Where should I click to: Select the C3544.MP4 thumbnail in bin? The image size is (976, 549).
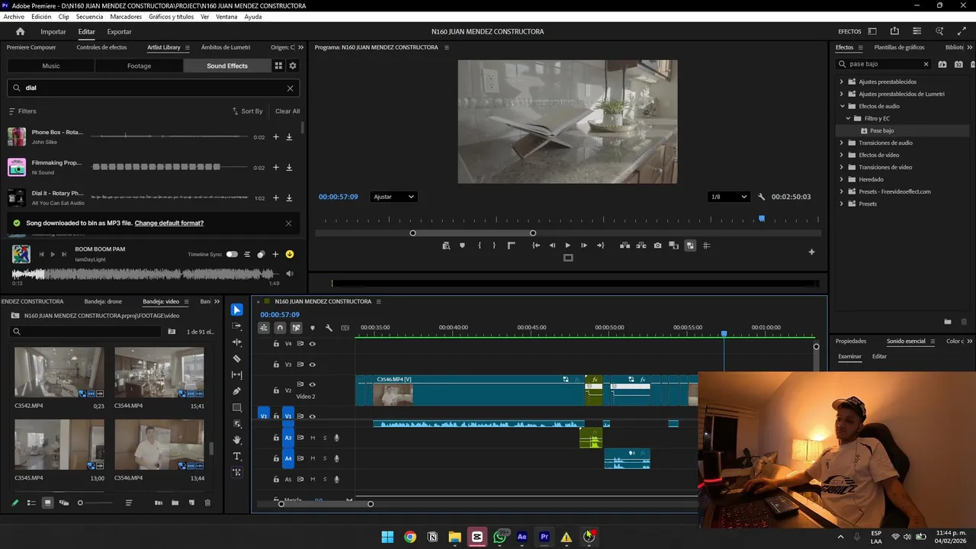[159, 372]
